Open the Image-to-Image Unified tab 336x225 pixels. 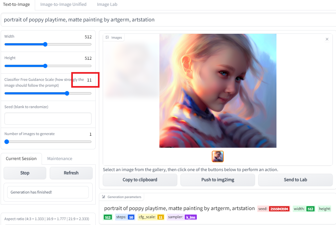(x=63, y=5)
